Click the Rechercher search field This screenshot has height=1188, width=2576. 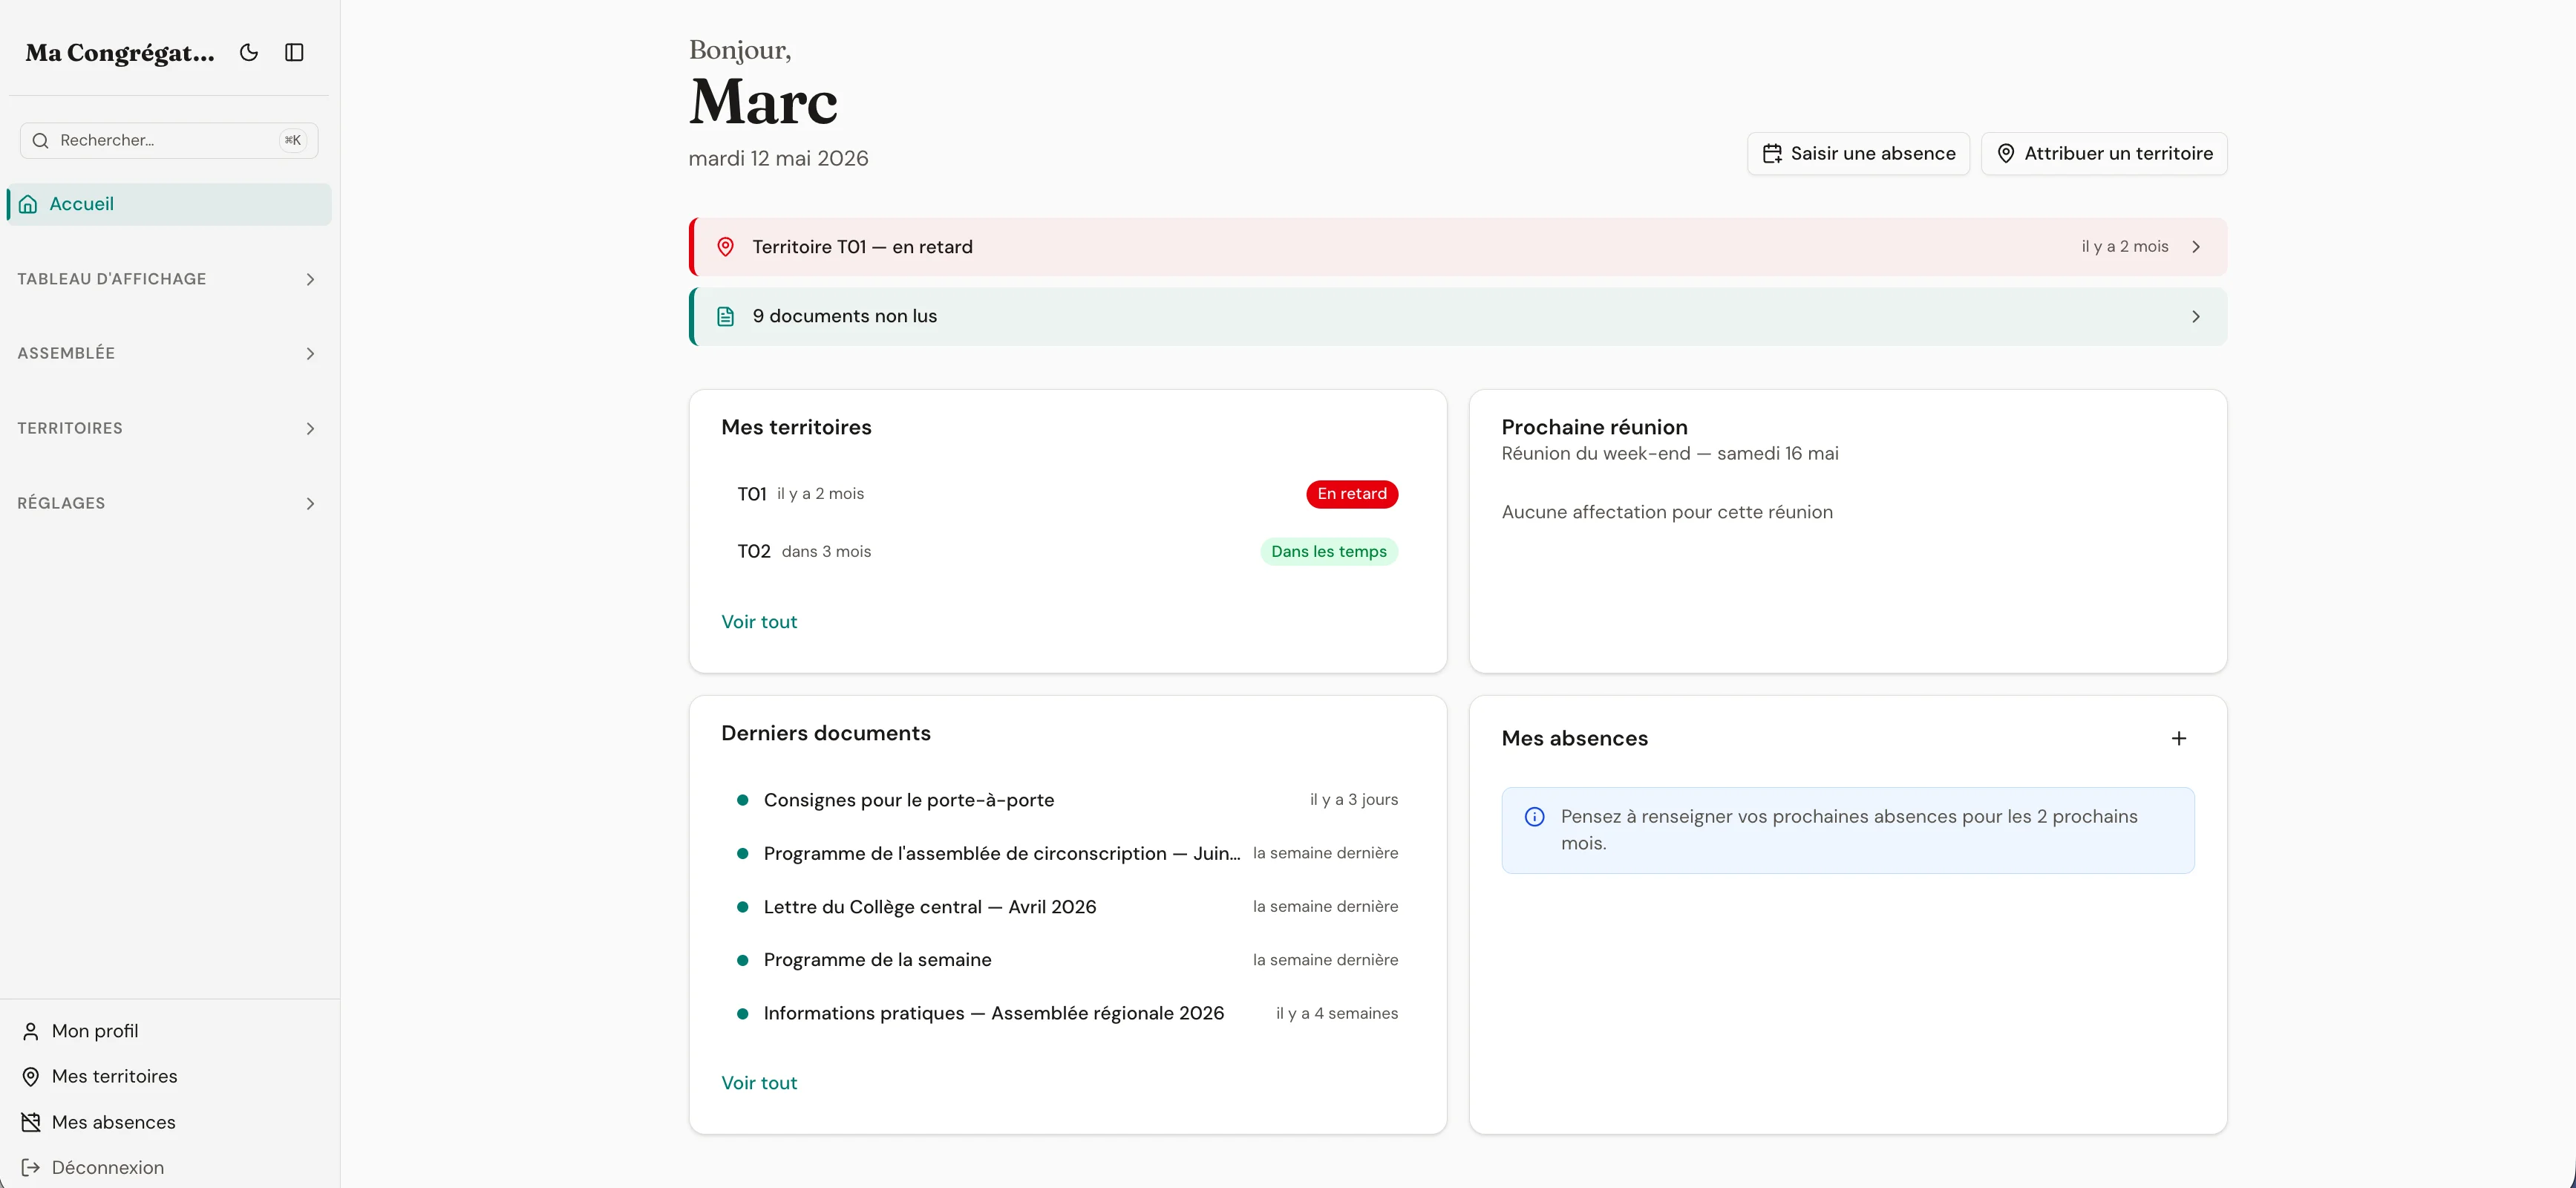pyautogui.click(x=169, y=140)
